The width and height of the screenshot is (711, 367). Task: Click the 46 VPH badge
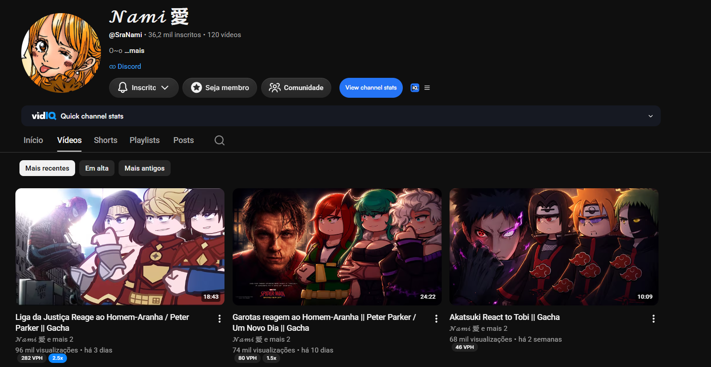click(x=465, y=348)
